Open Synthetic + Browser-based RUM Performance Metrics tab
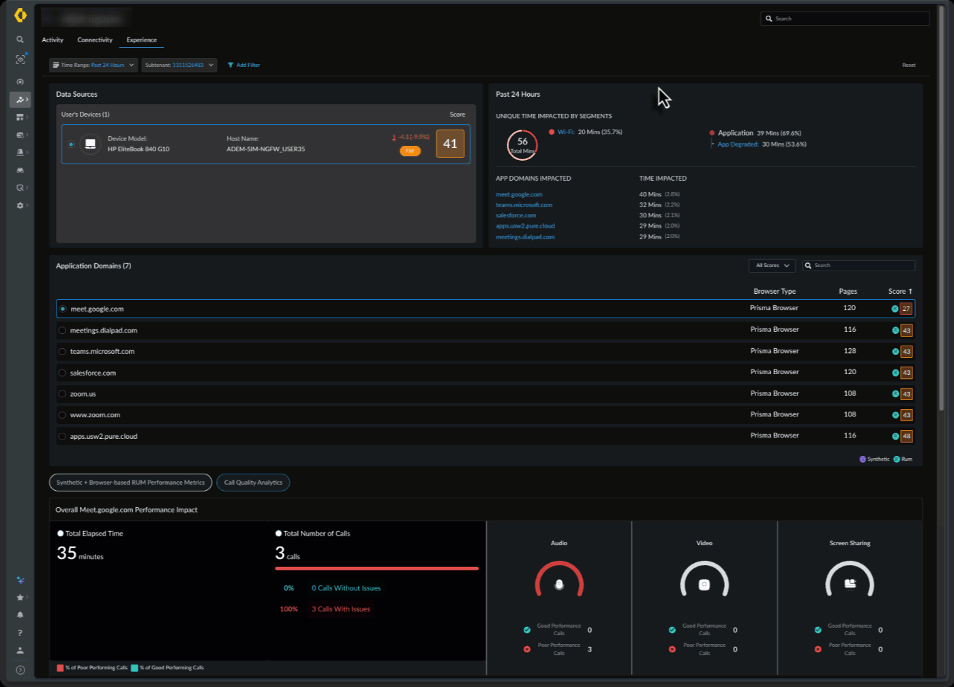The width and height of the screenshot is (954, 687). click(x=130, y=483)
